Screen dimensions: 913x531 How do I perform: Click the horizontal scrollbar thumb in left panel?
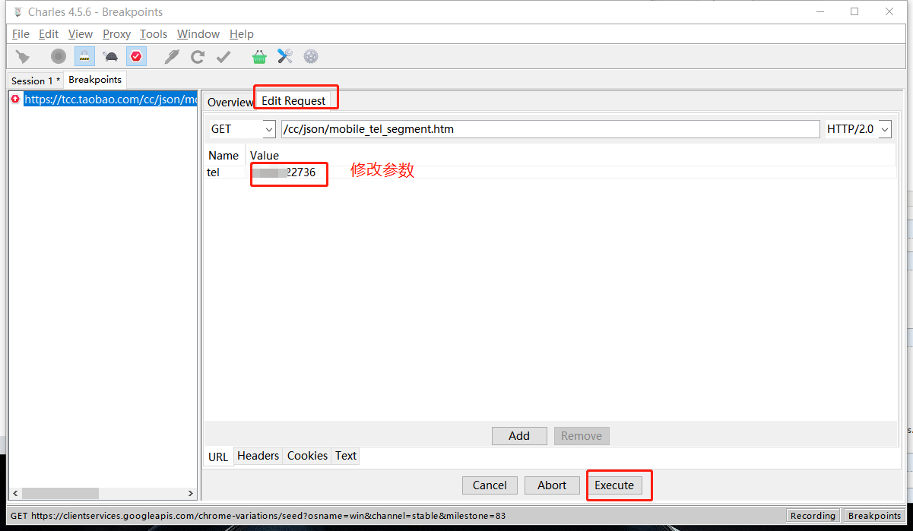click(60, 493)
